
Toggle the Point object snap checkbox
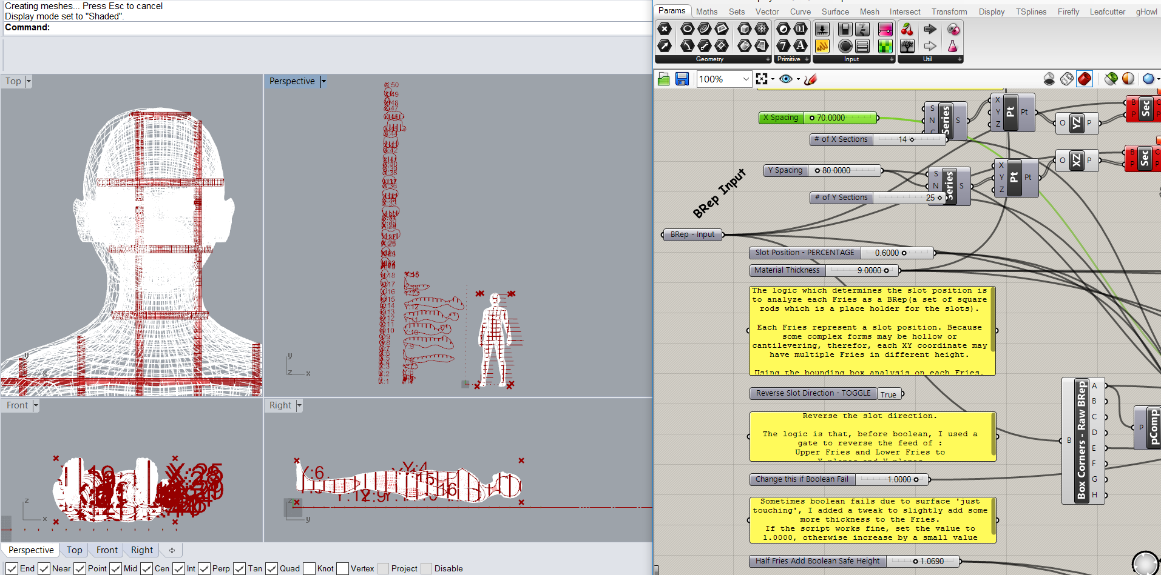tap(80, 568)
